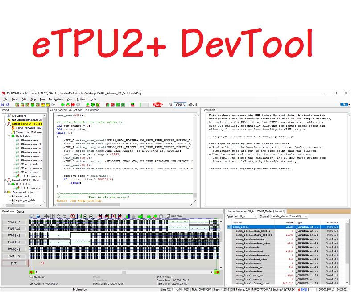
Task: Click the green Go arrow in main toolbar
Action: [62, 104]
